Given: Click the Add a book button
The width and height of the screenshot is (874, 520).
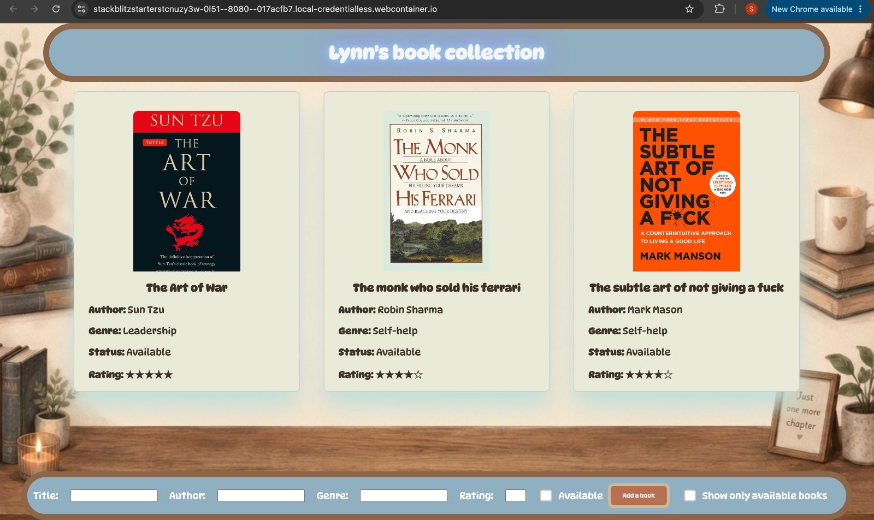Looking at the screenshot, I should (x=639, y=495).
